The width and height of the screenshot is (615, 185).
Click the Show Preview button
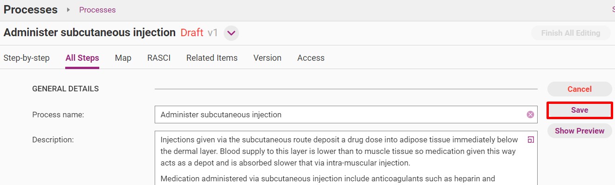pos(580,131)
